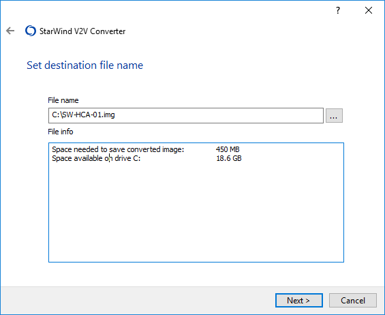Open file browser with the ellipsis button

coord(334,115)
